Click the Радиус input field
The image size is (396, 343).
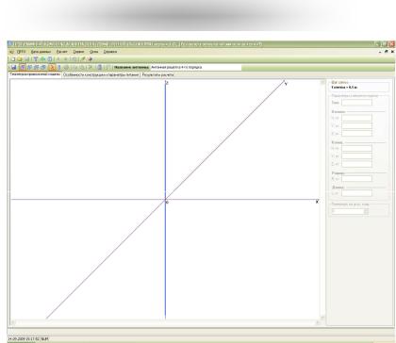click(x=356, y=178)
